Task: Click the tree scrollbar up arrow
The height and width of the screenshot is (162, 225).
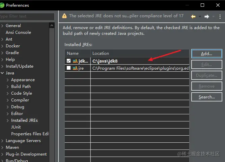Action: click(52, 26)
